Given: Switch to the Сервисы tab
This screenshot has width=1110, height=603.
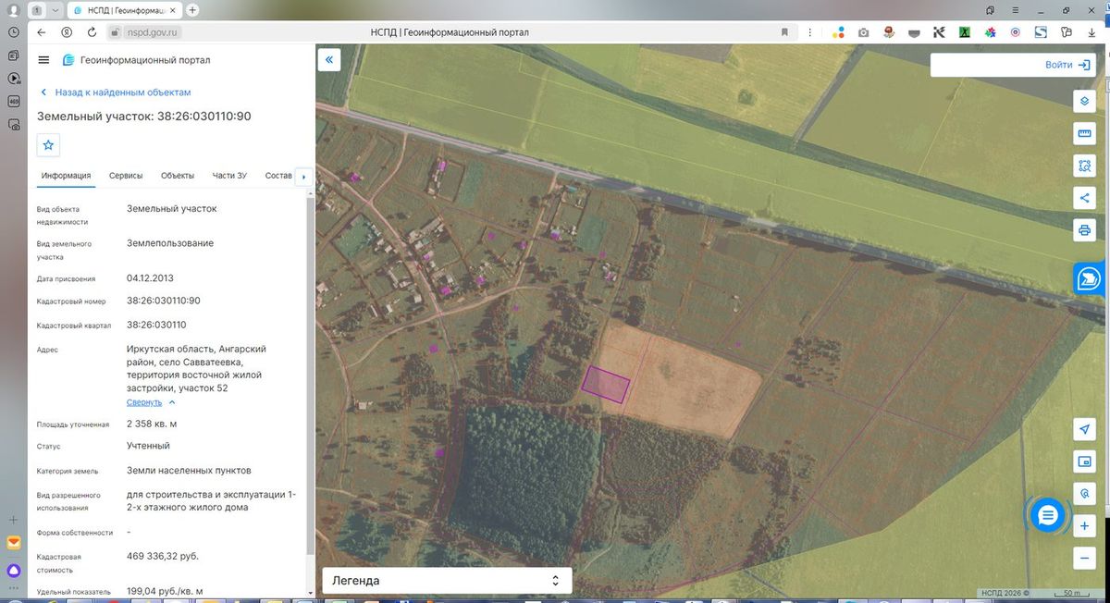Looking at the screenshot, I should click(x=126, y=176).
